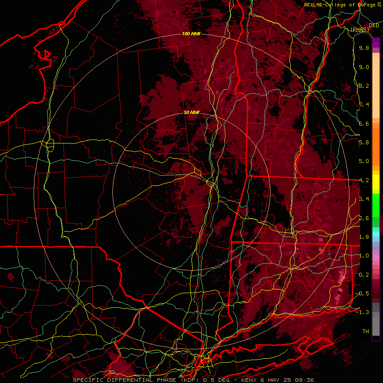383x383 pixels.
Task: Select the bright yellow segment of the color bar
Action: point(376,182)
